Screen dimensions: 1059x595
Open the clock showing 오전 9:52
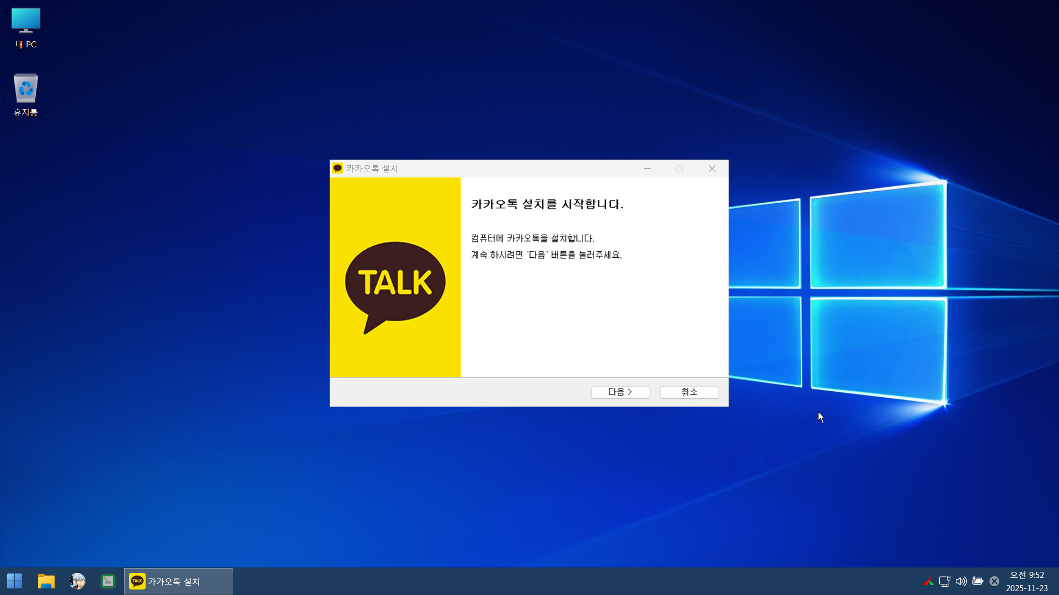(x=1026, y=581)
